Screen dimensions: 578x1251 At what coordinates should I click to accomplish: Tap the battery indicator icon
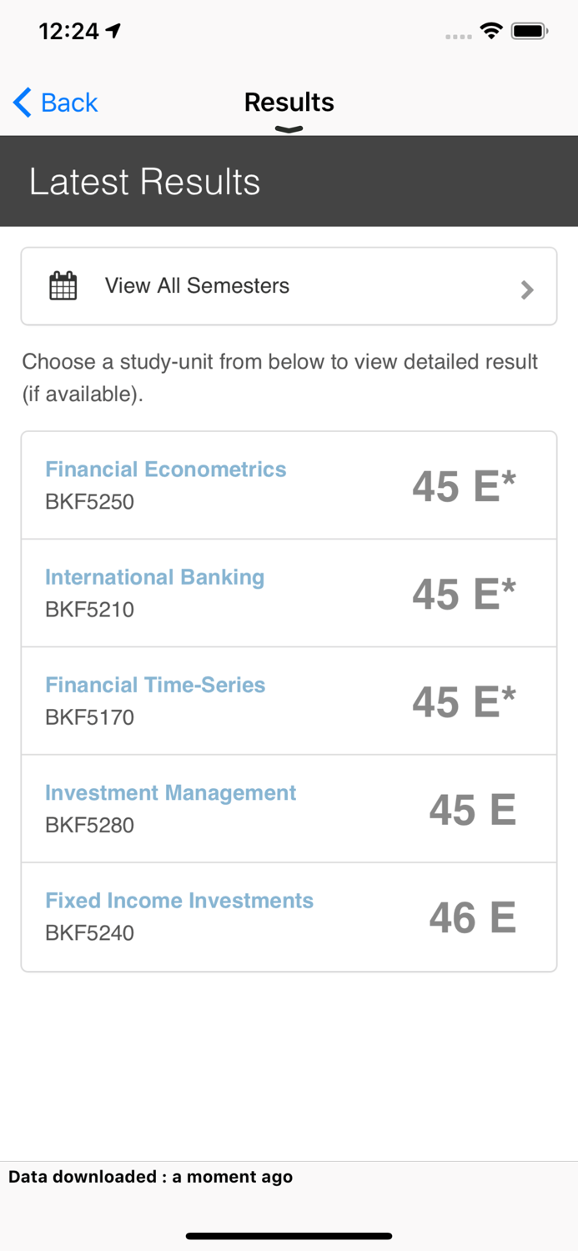pyautogui.click(x=529, y=32)
